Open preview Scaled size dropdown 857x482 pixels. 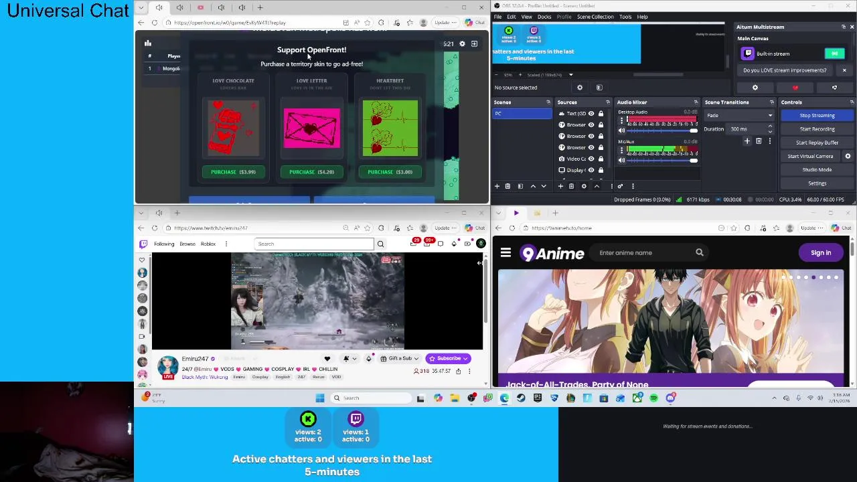(x=571, y=75)
